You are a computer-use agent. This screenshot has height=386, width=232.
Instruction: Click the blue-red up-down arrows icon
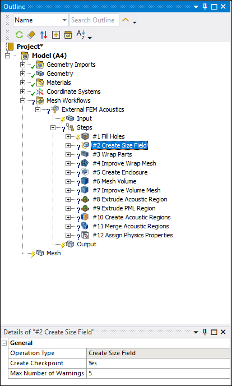click(x=44, y=35)
